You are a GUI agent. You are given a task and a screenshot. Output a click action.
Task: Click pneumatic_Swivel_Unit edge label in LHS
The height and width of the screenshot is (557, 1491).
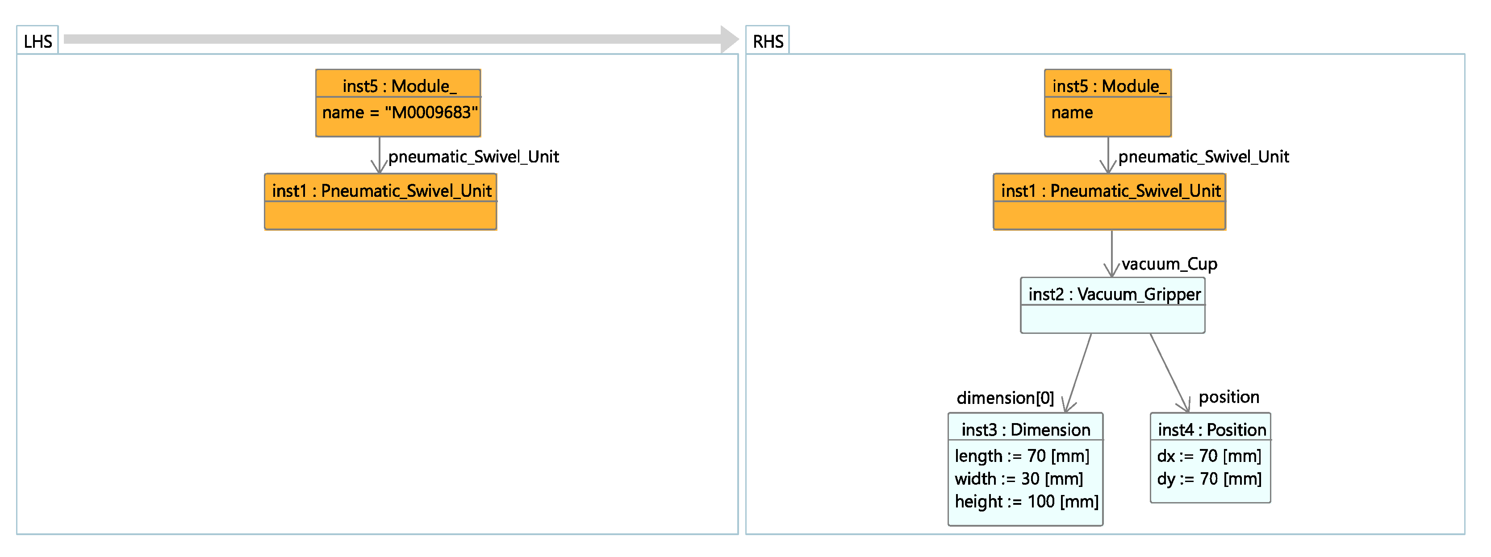(x=473, y=157)
